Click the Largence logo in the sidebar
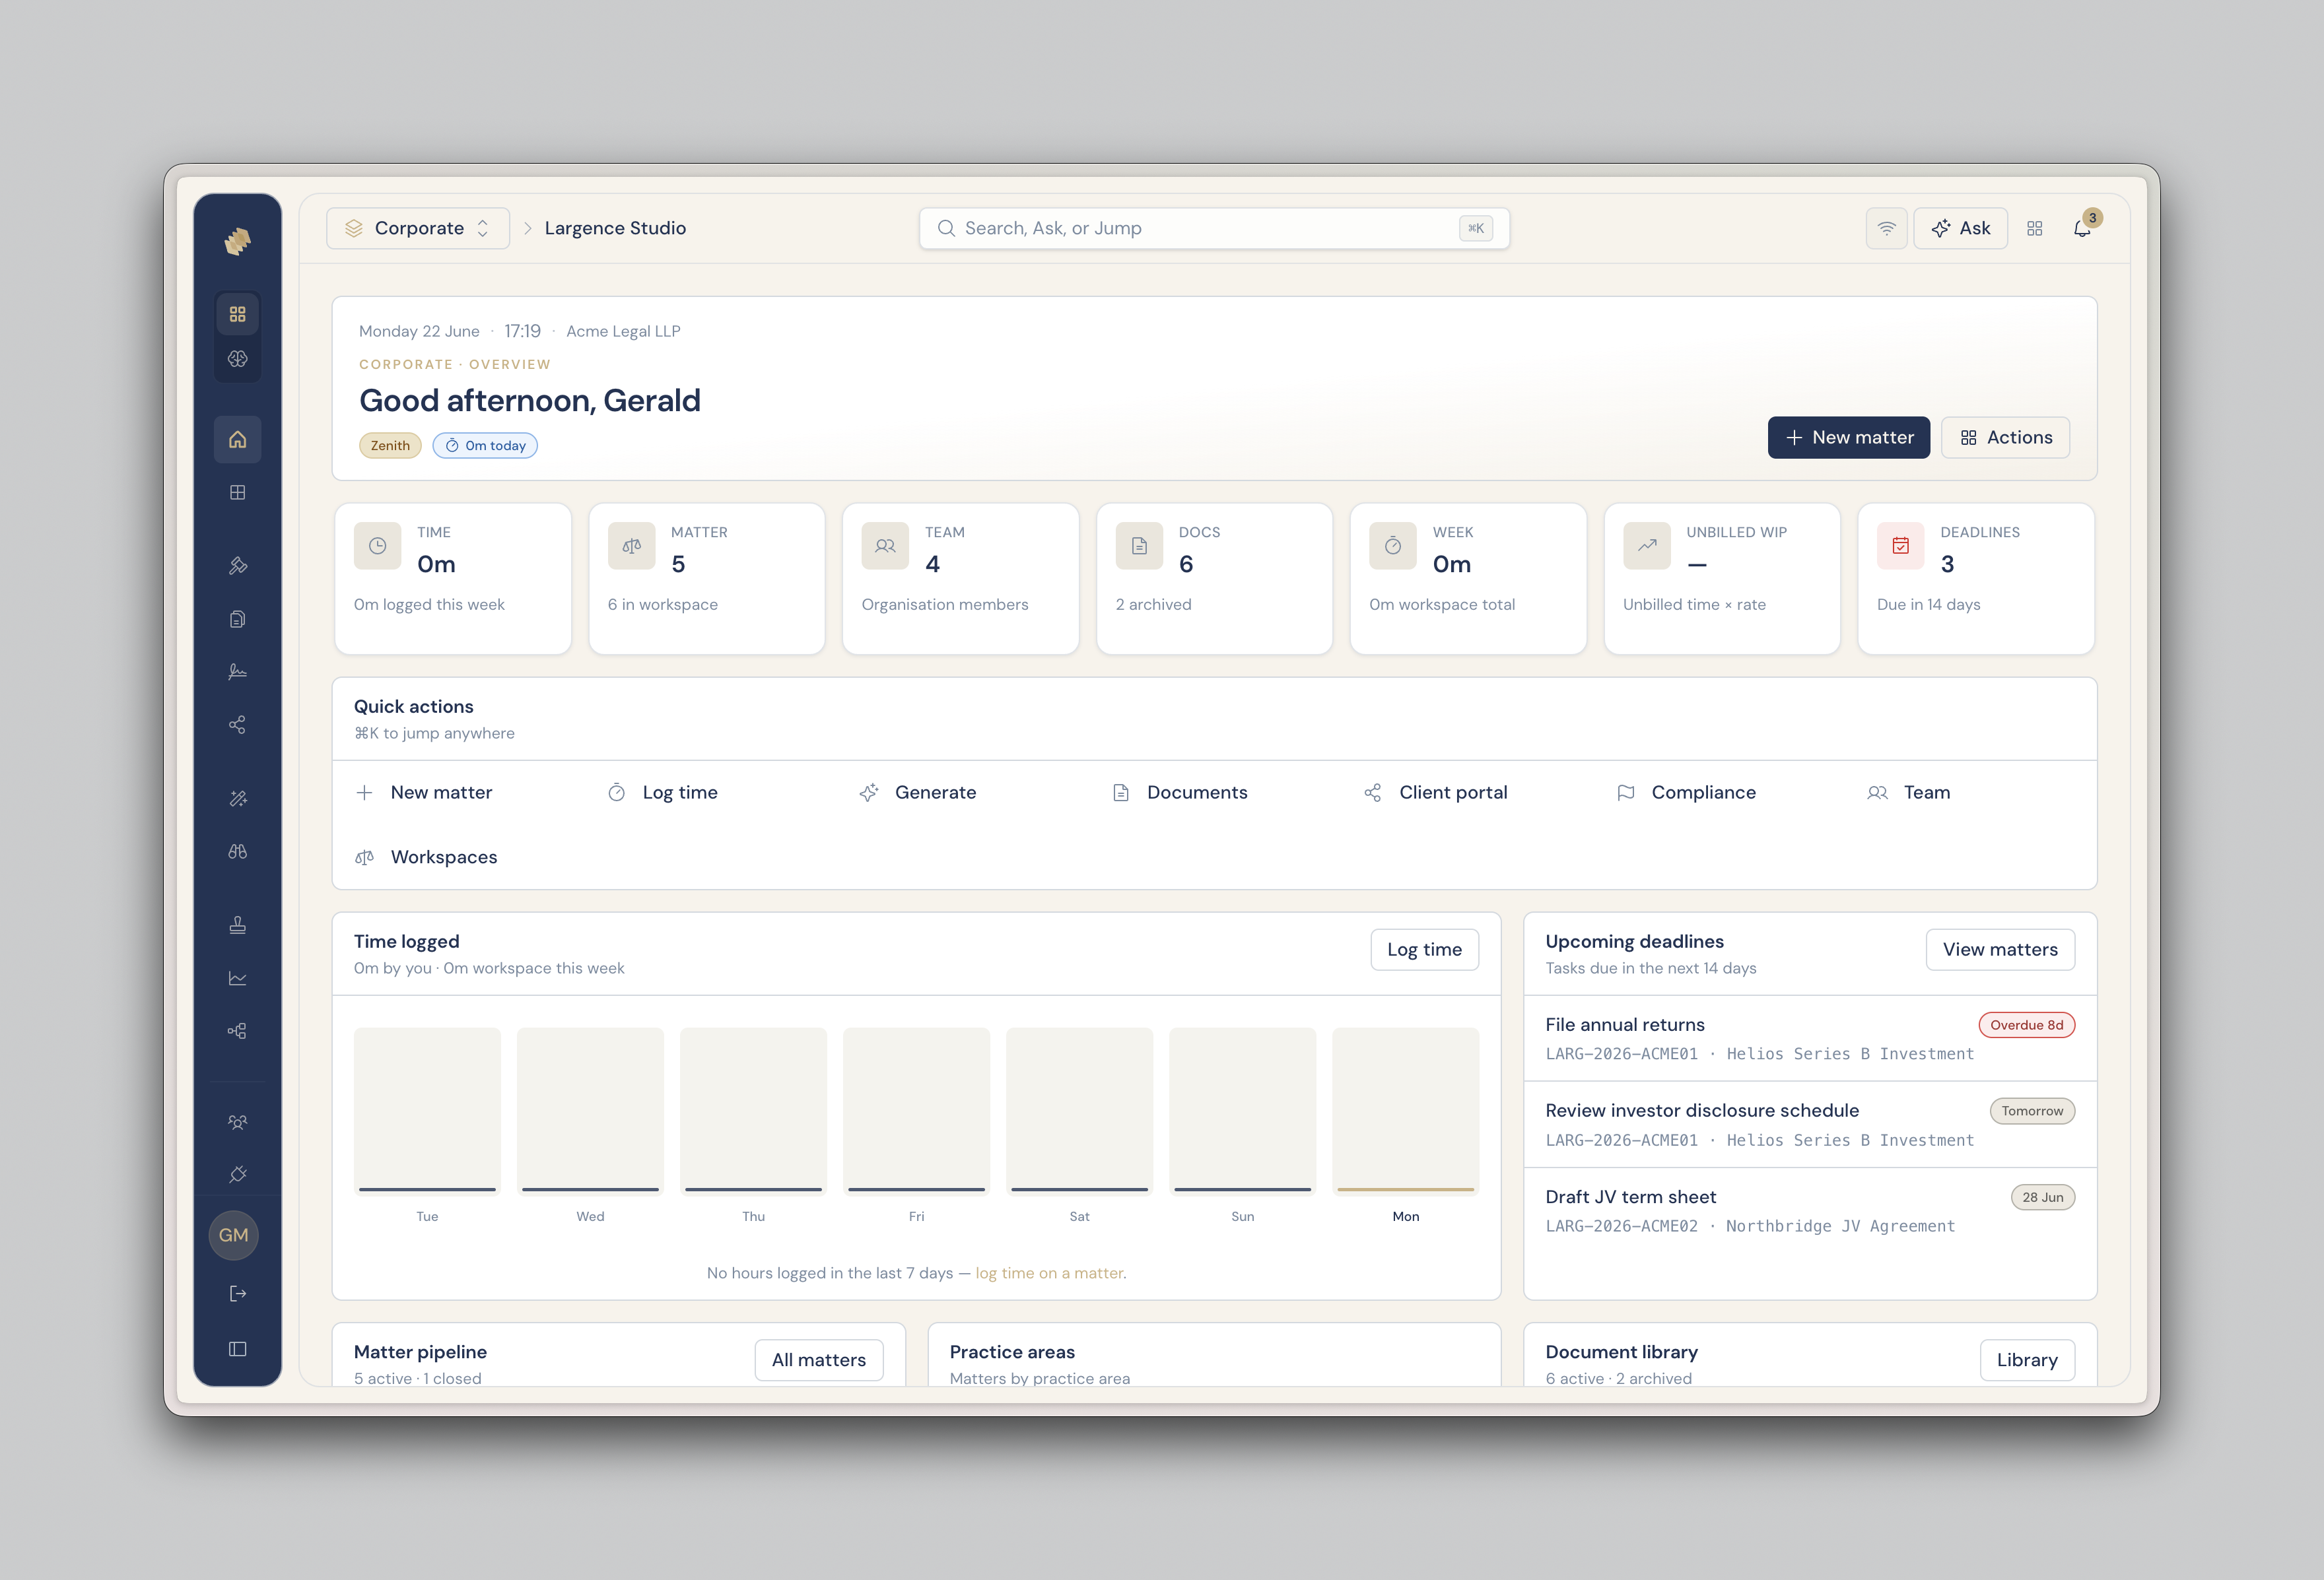This screenshot has width=2324, height=1580. tap(237, 241)
